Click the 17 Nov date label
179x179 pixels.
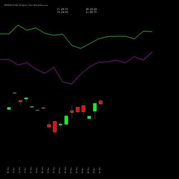[25, 170]
